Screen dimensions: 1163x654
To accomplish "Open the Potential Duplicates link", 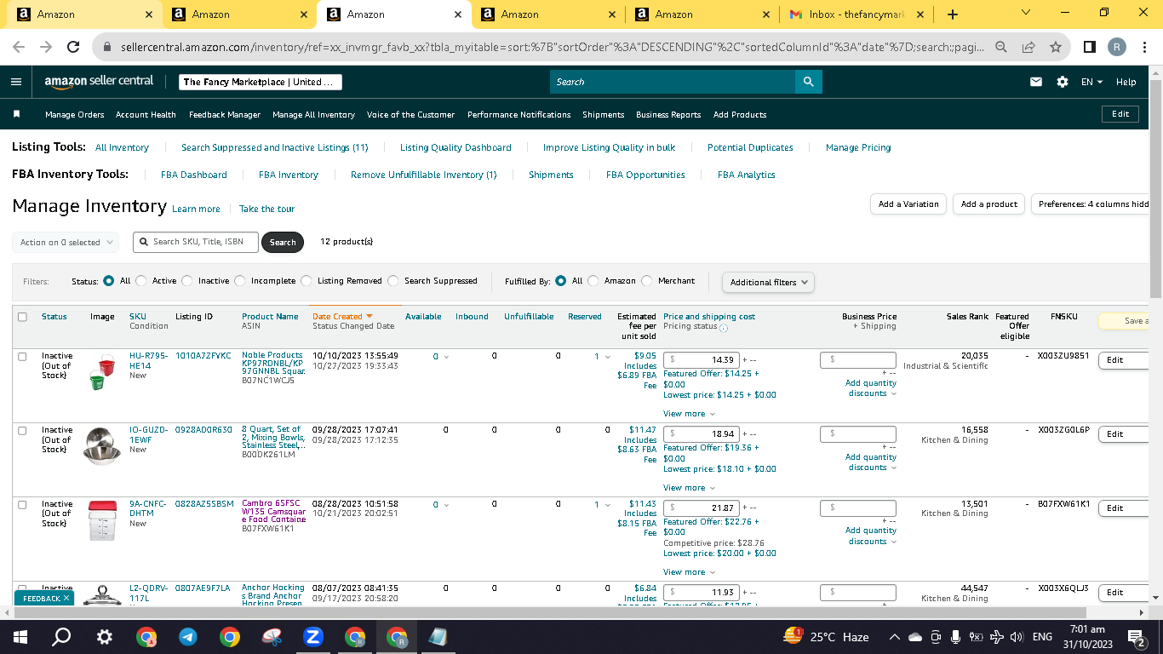I will pyautogui.click(x=750, y=148).
